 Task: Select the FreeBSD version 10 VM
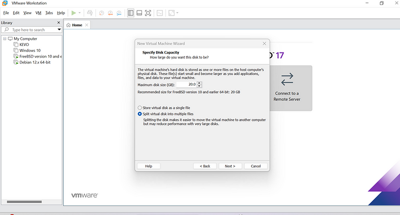click(x=40, y=56)
